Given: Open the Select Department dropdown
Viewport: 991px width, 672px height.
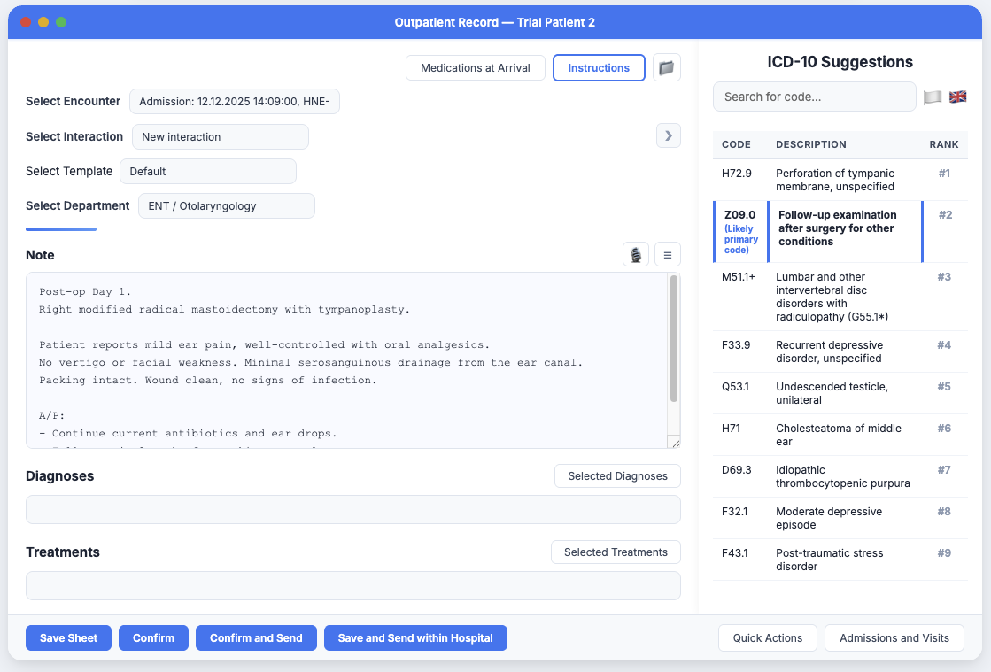Looking at the screenshot, I should point(226,205).
